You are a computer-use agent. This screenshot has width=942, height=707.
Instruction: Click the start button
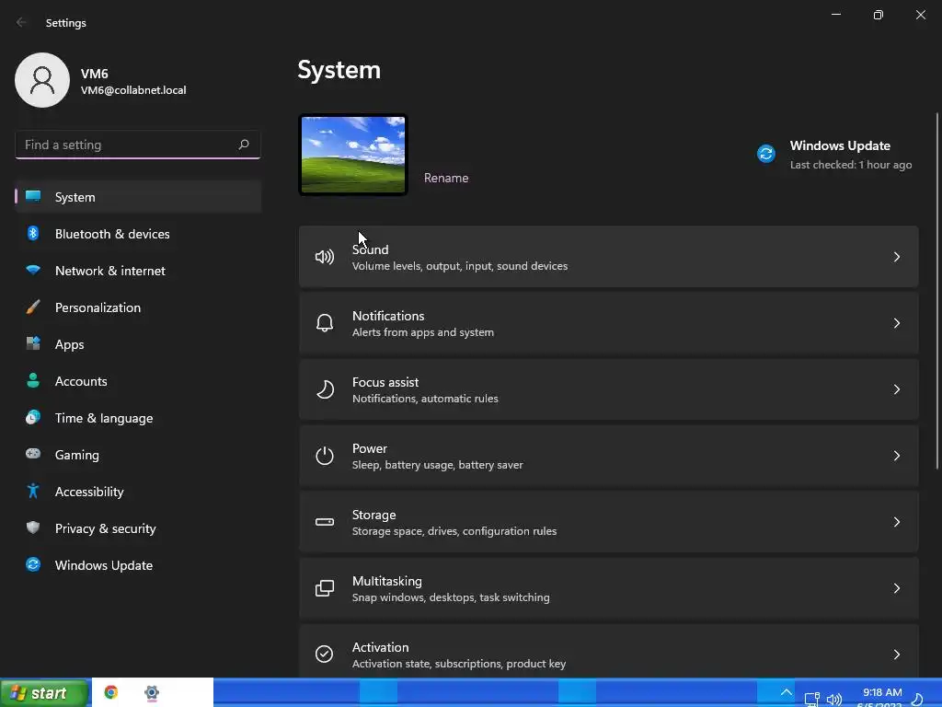tap(44, 693)
